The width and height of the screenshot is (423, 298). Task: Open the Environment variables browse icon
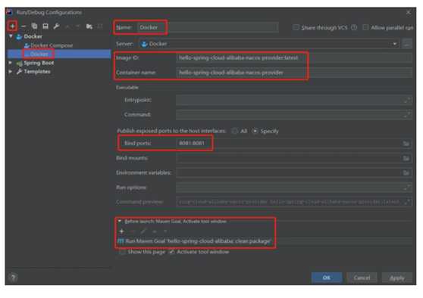pos(406,172)
